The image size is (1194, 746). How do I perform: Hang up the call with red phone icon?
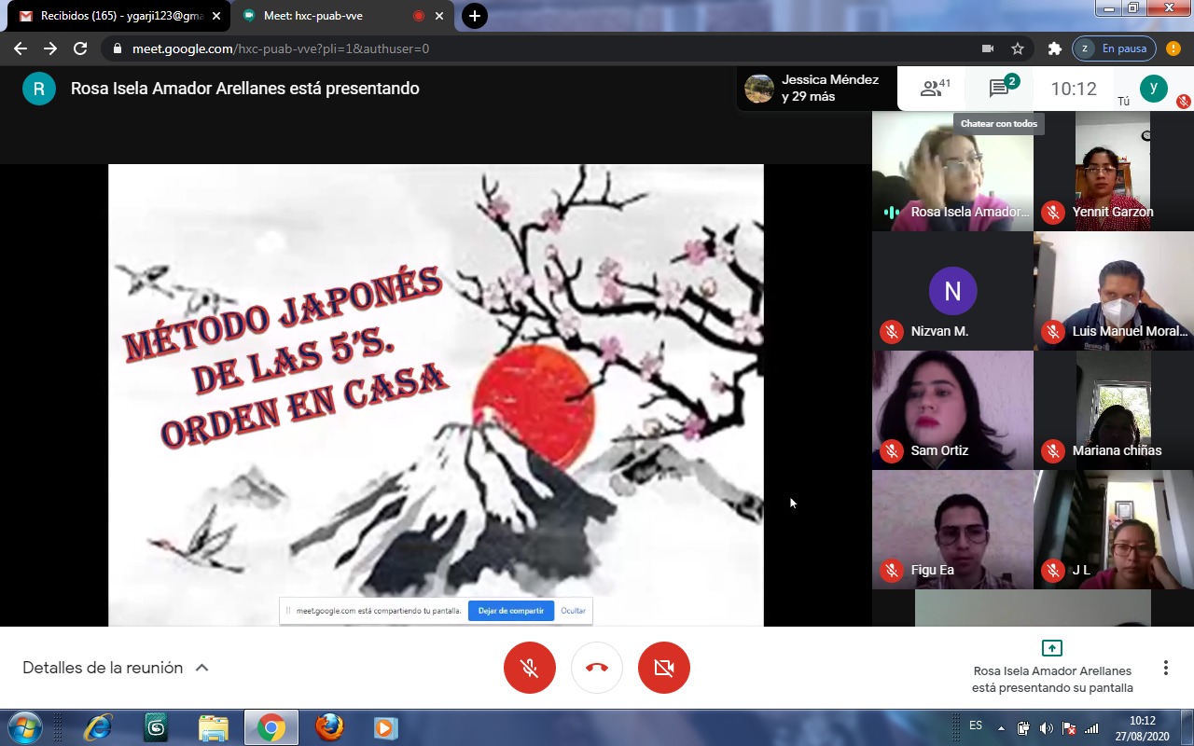pyautogui.click(x=597, y=668)
